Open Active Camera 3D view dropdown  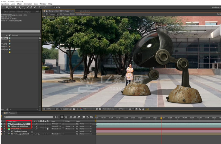point(110,109)
